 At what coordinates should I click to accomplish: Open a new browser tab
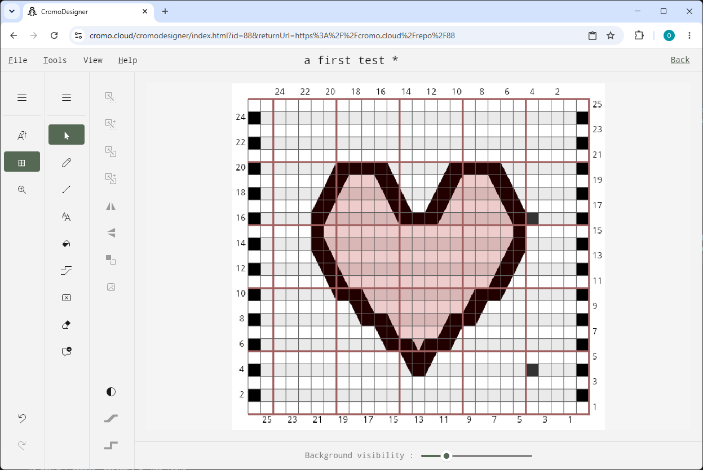[165, 11]
